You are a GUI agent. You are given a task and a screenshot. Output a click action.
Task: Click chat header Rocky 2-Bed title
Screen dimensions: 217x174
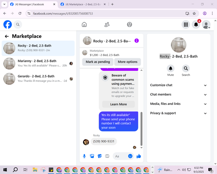tap(112, 41)
